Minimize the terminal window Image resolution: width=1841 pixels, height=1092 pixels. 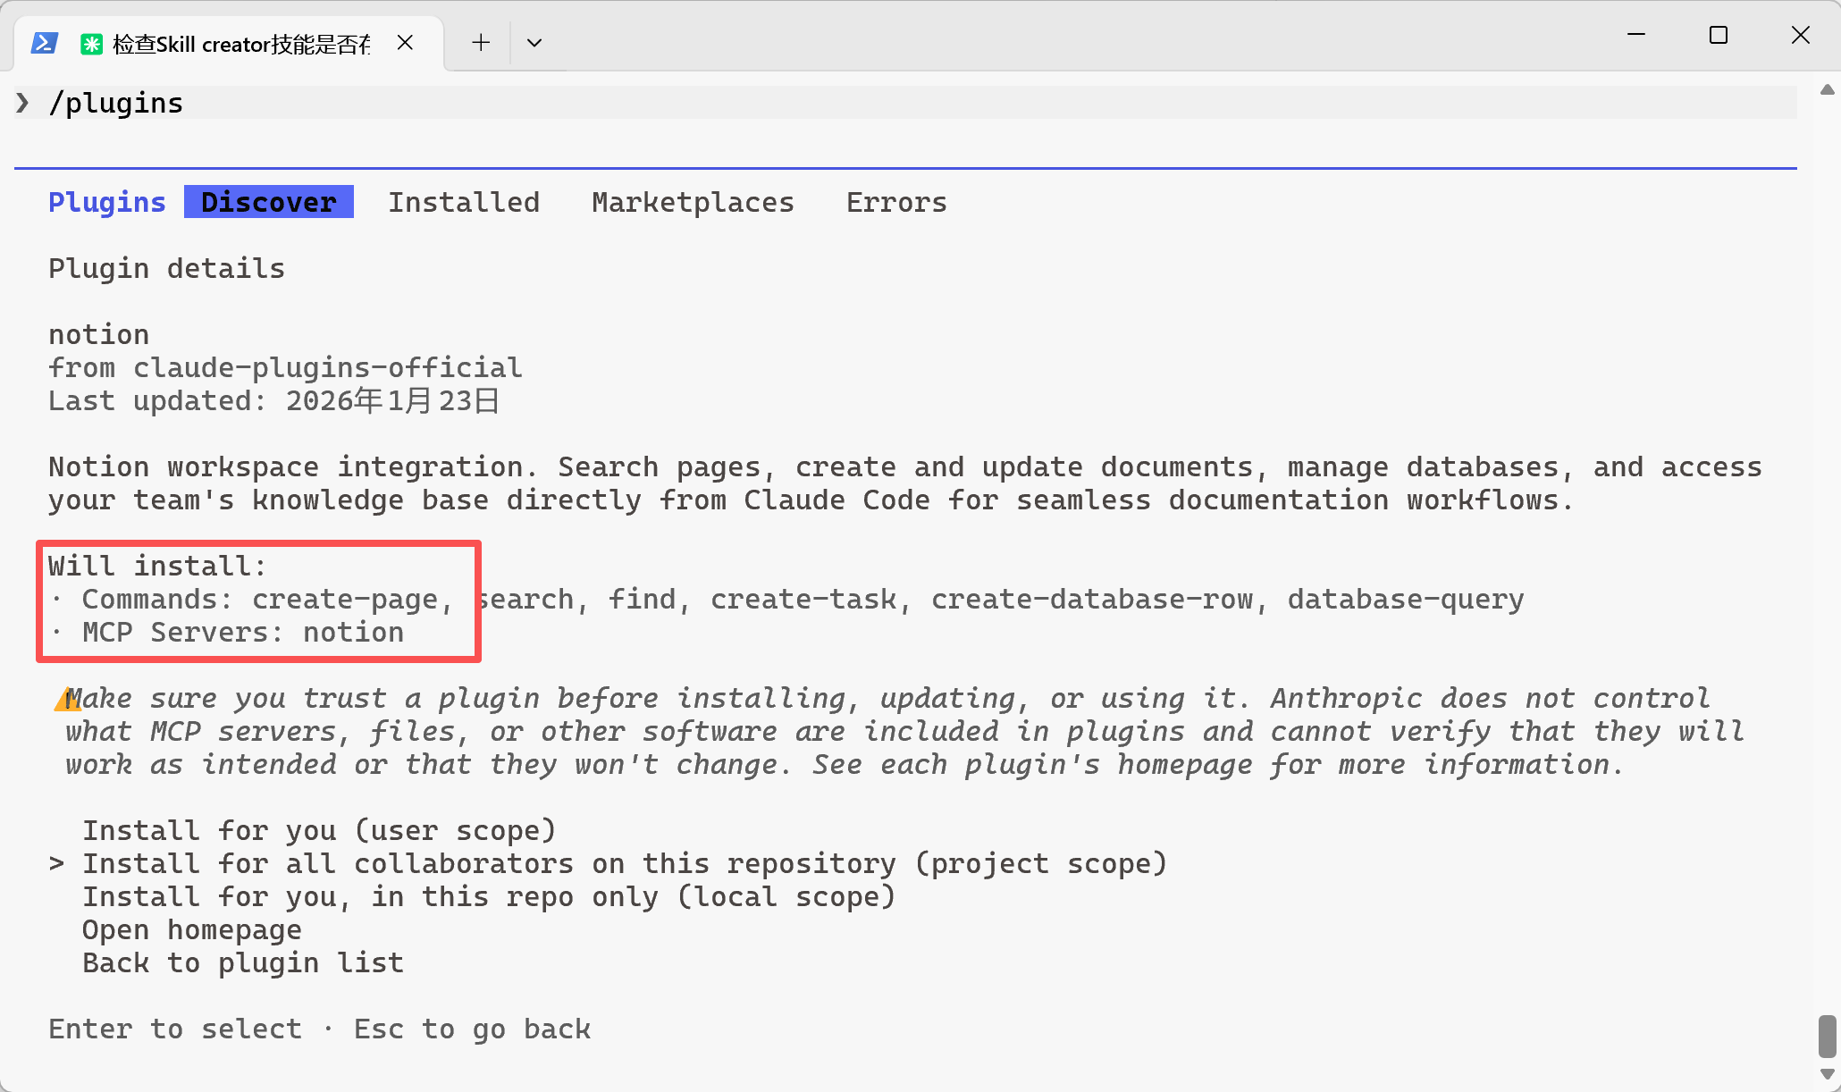click(x=1636, y=35)
